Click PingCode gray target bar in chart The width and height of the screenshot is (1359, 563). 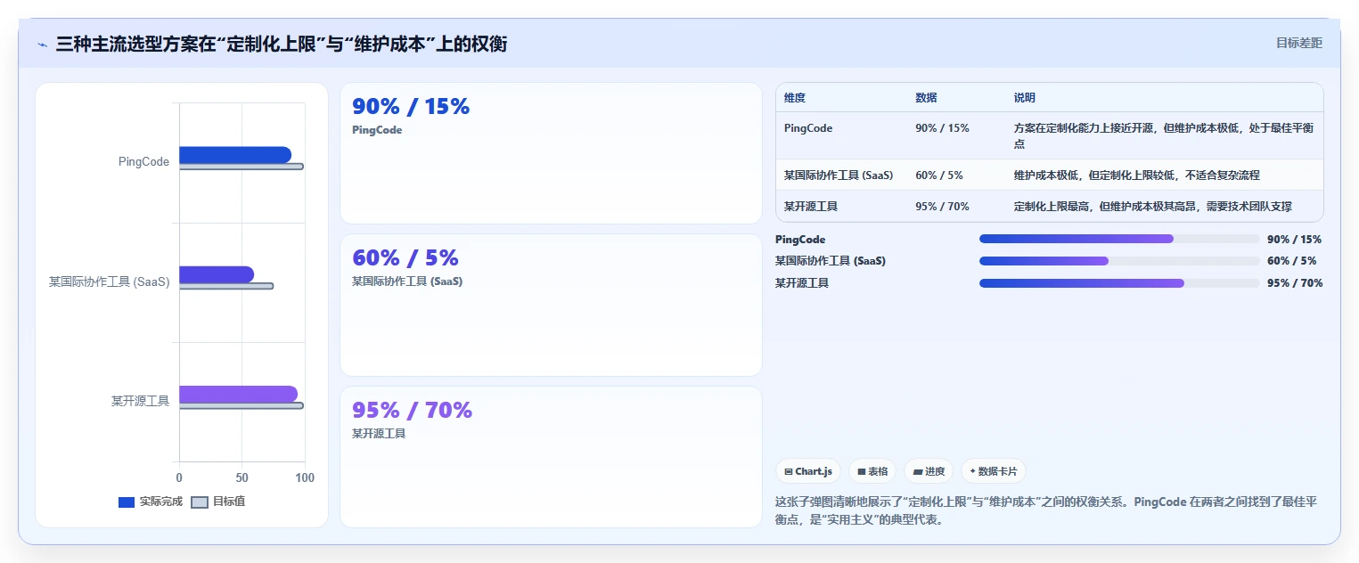coord(242,167)
